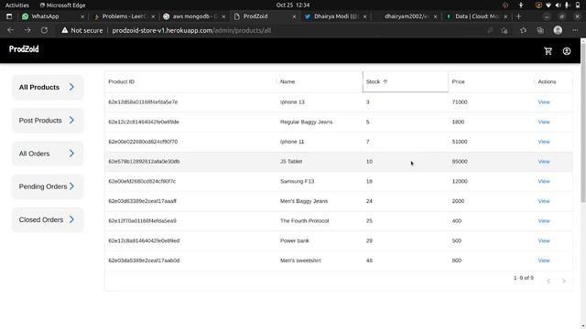Close the ProdZoid tab
This screenshot has width=586, height=329.
pyautogui.click(x=294, y=16)
